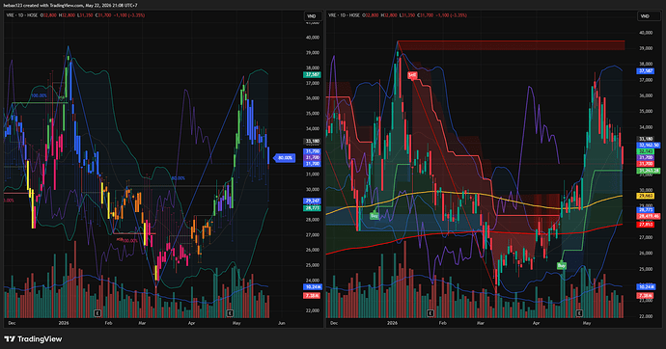
Task: Select the 10.24M volume label on right chart
Action: (x=645, y=287)
